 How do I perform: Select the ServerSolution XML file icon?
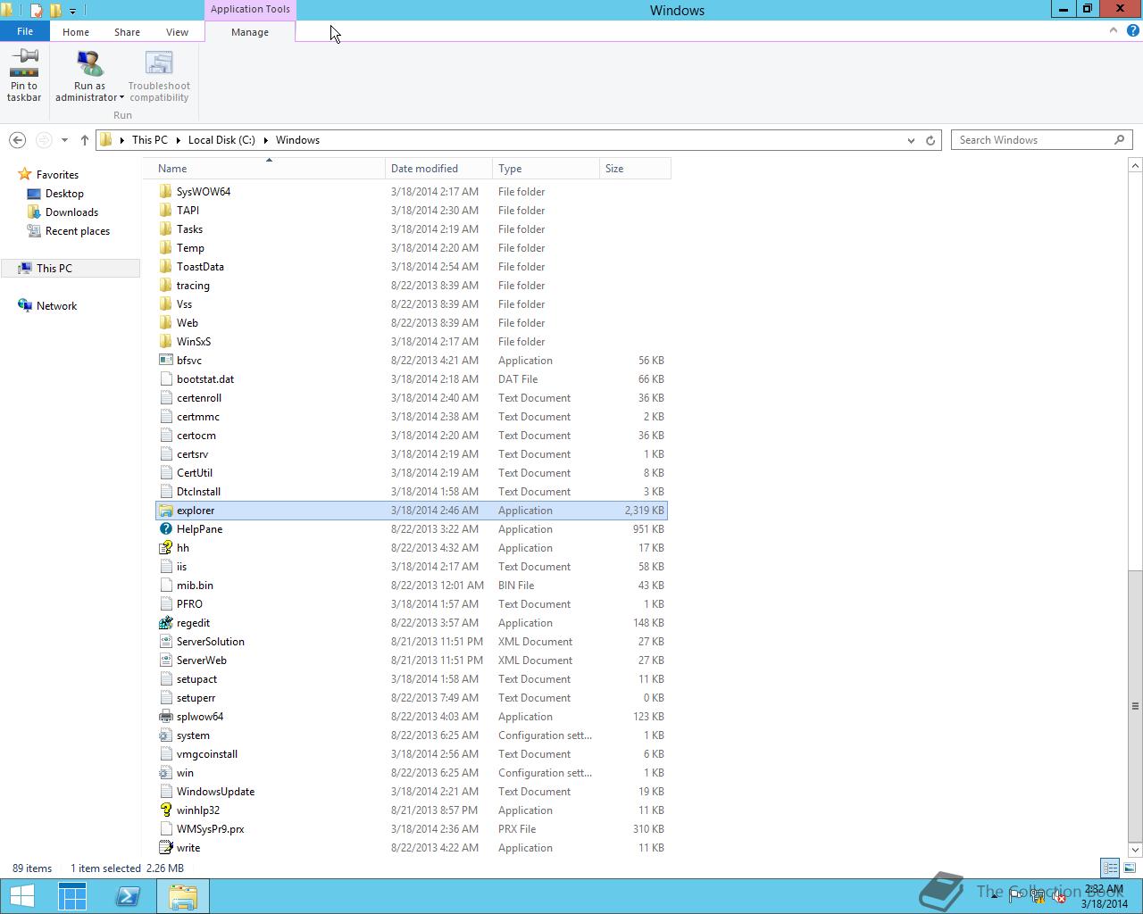click(x=165, y=642)
